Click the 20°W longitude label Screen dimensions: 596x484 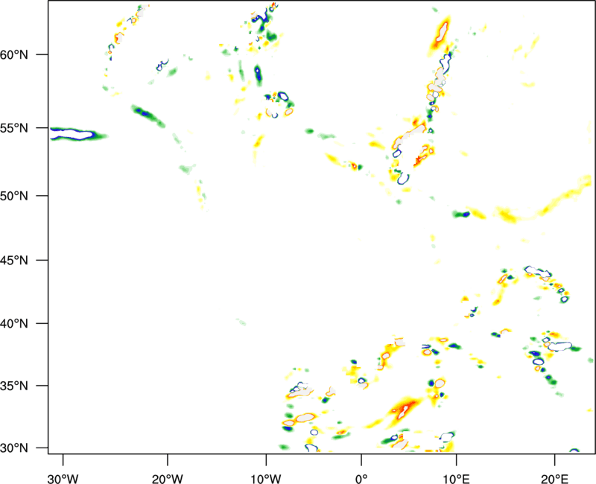168,479
